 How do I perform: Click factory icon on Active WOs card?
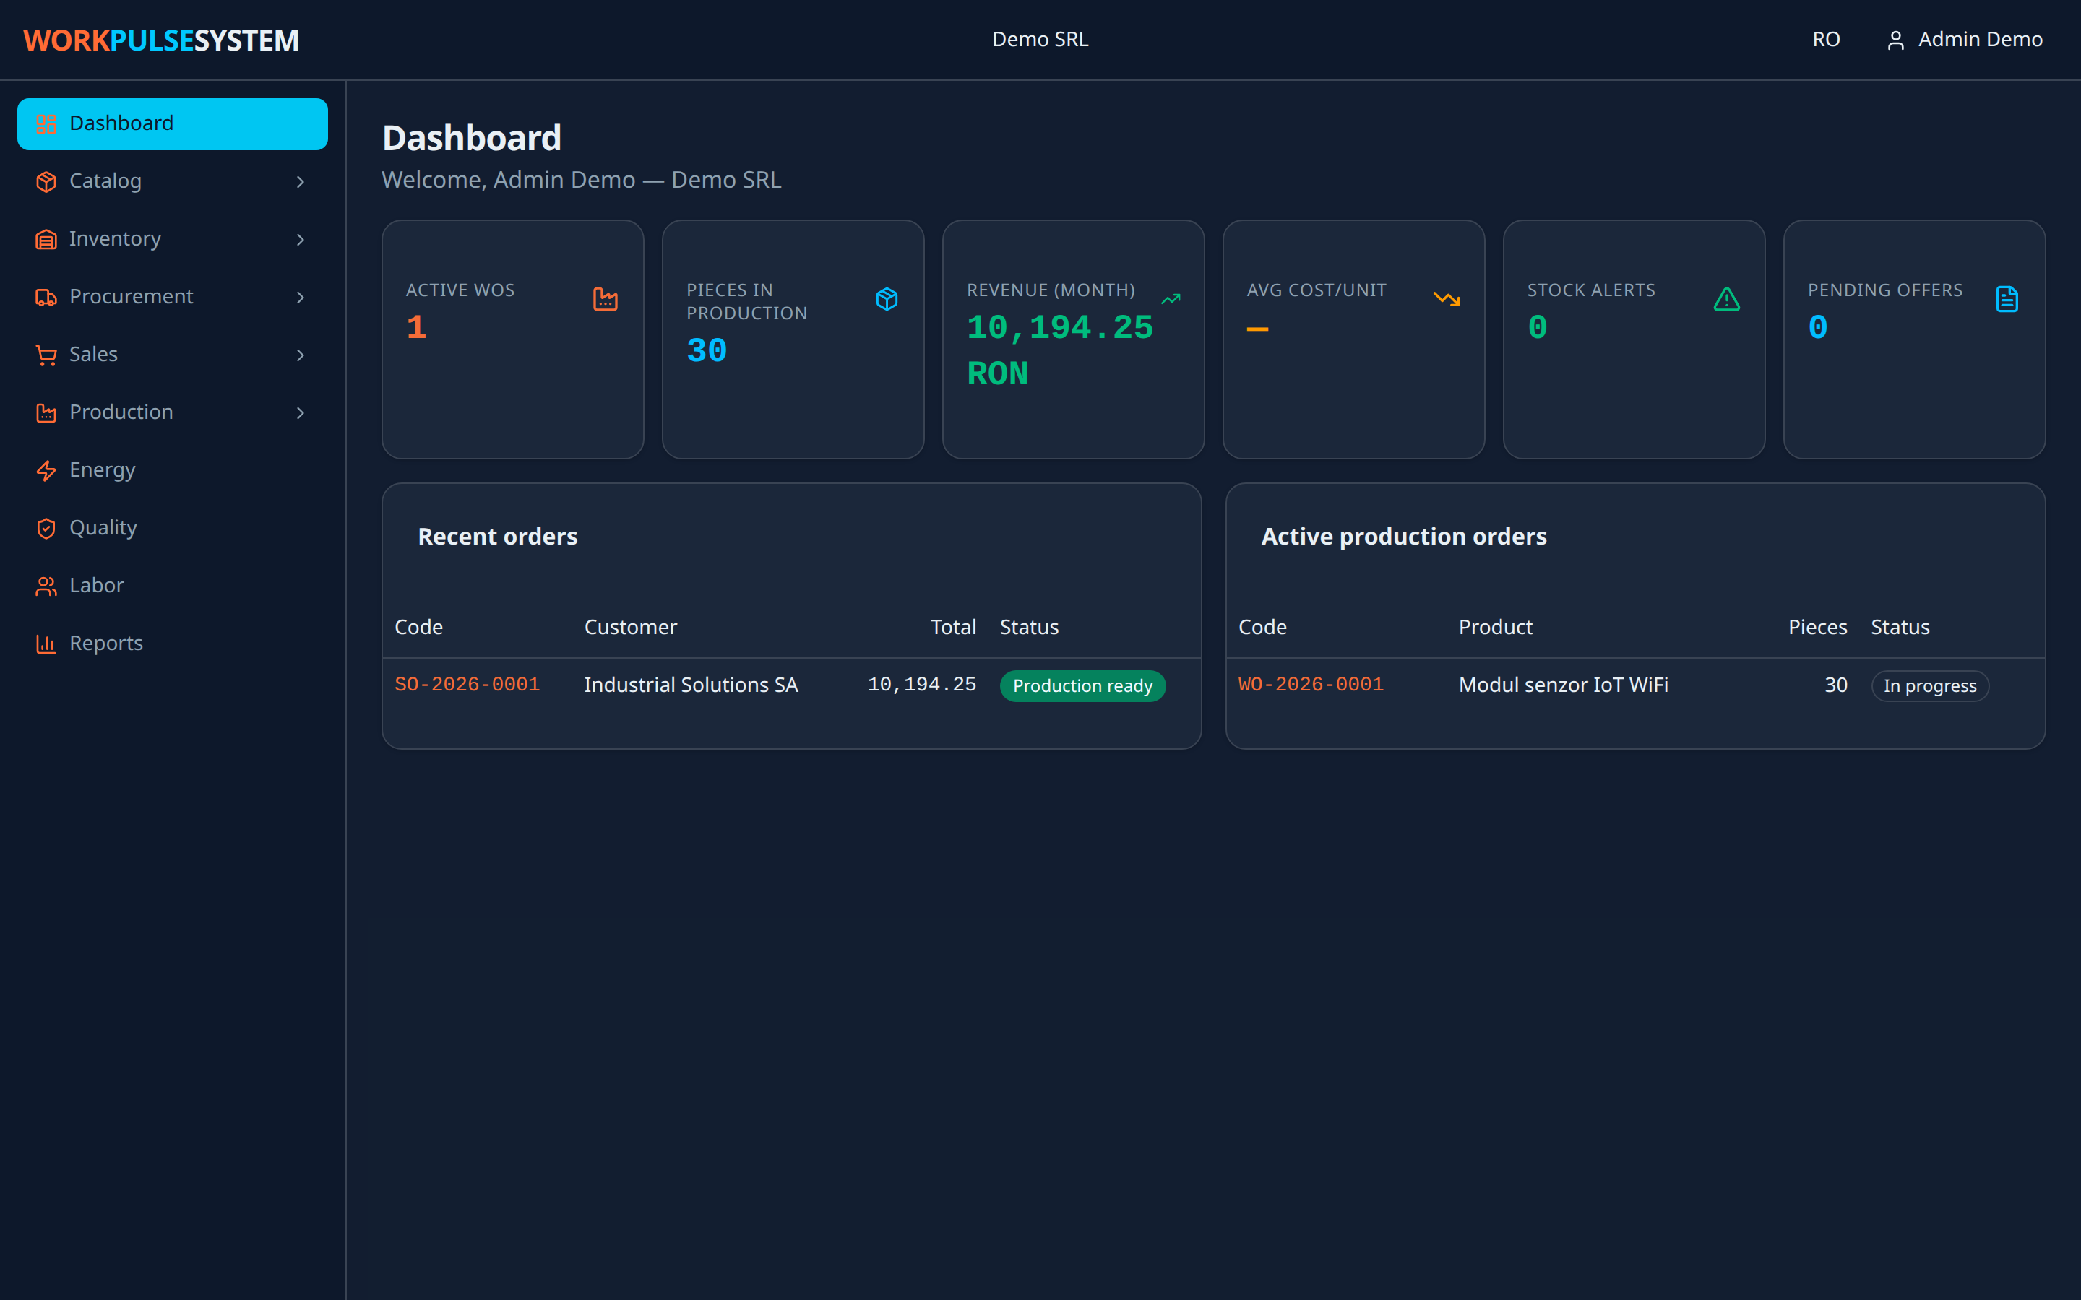(x=606, y=299)
